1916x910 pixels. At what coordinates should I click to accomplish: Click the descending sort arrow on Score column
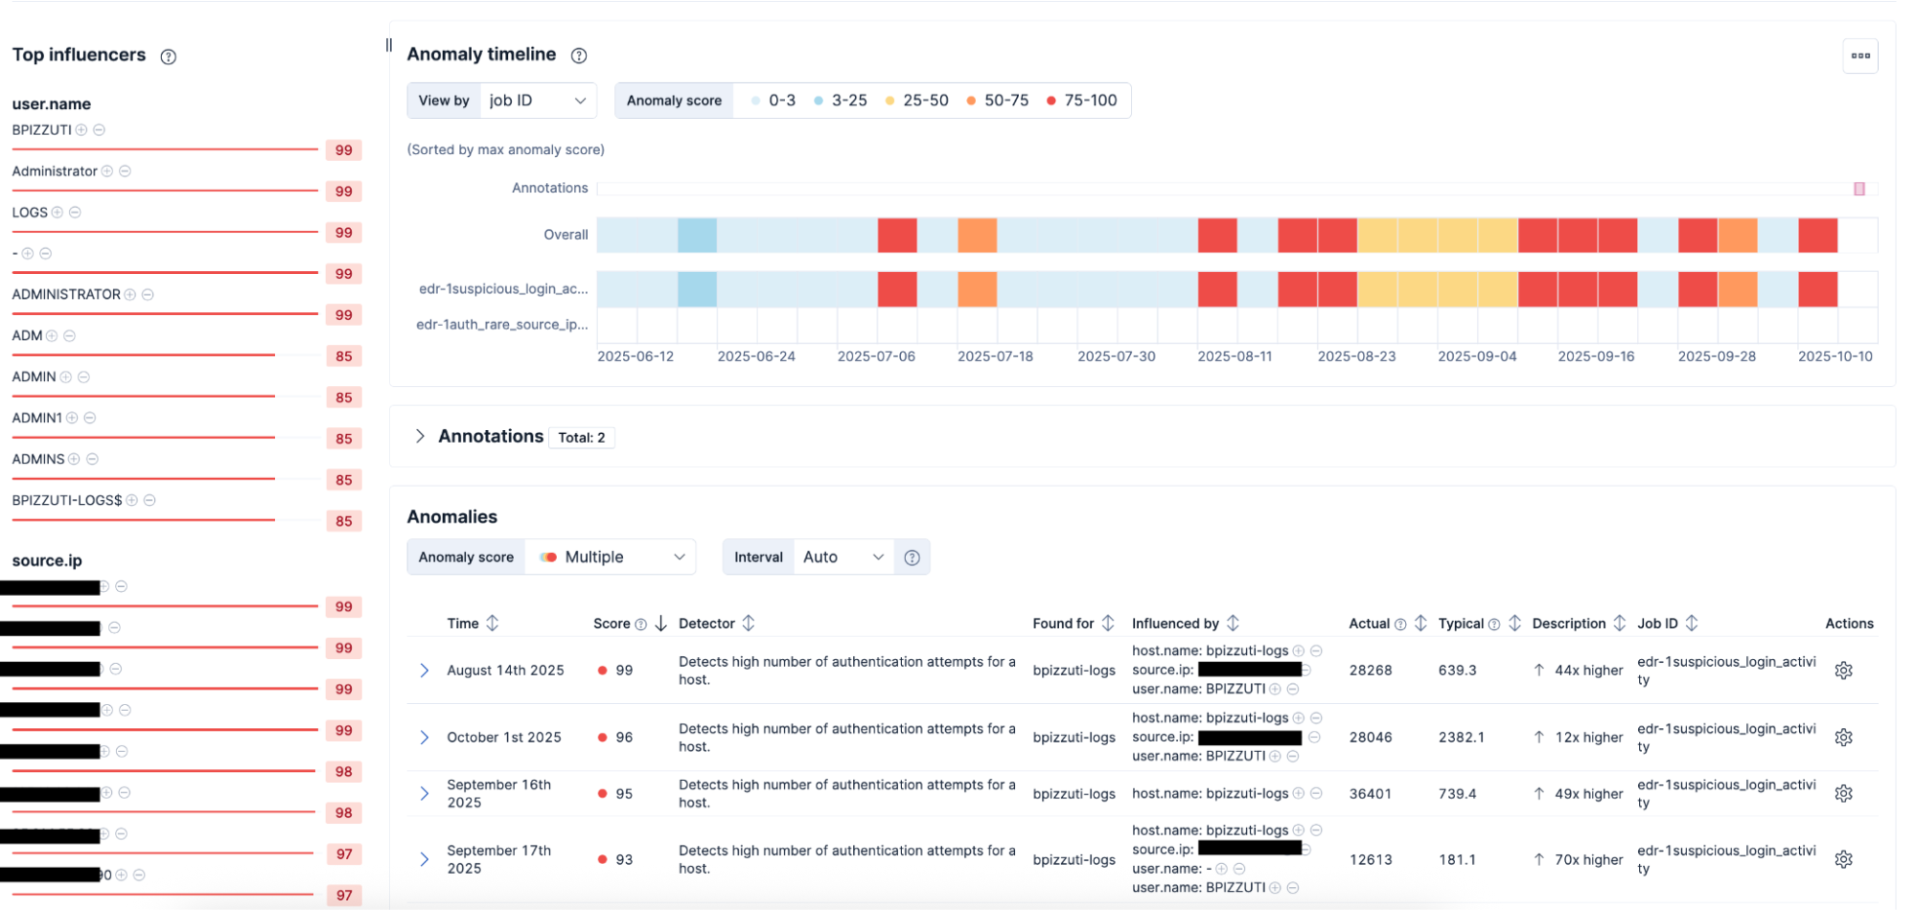point(659,623)
